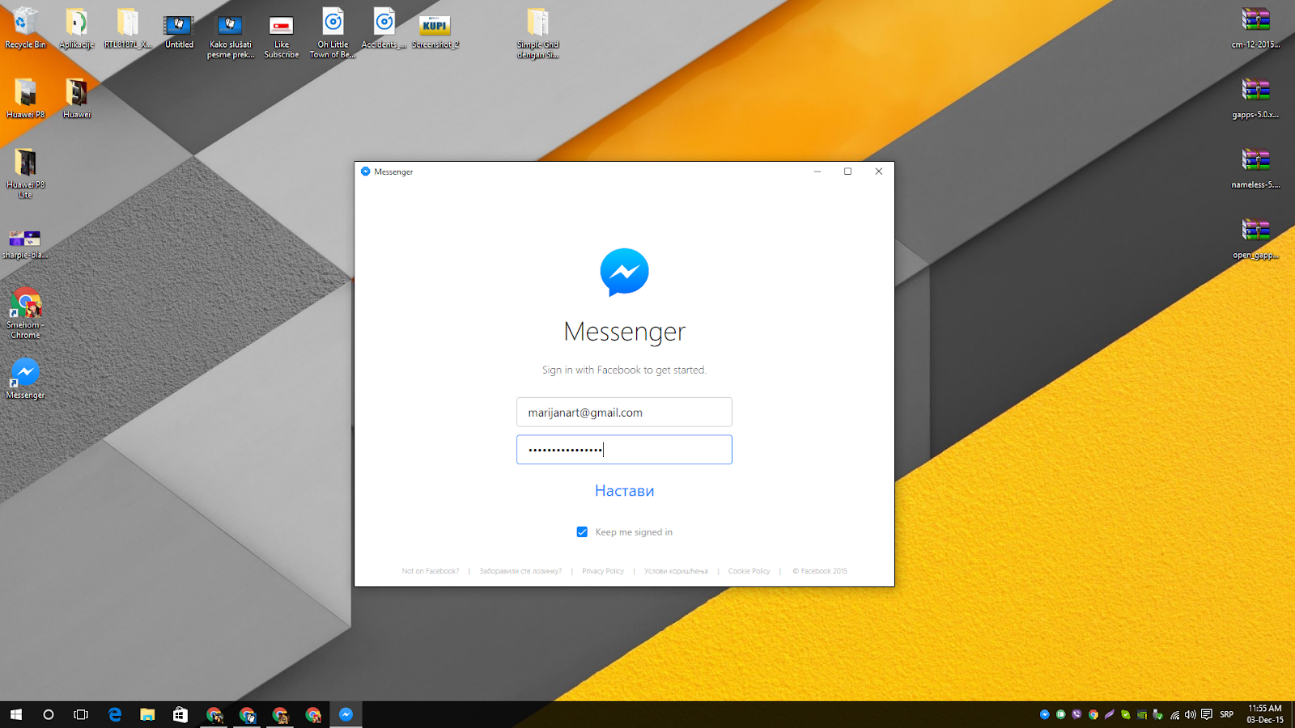Click the active Messenger taskbar button
This screenshot has width=1295, height=728.
click(x=346, y=714)
